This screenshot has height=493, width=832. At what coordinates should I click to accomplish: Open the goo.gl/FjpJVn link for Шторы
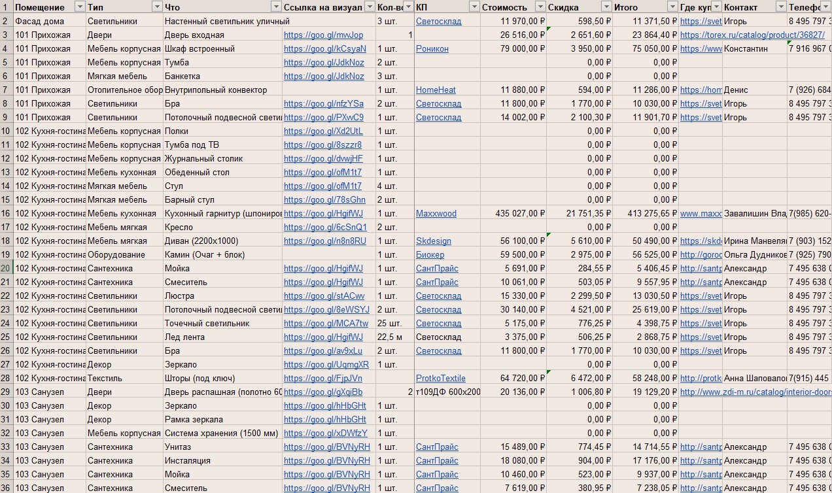pyautogui.click(x=323, y=378)
